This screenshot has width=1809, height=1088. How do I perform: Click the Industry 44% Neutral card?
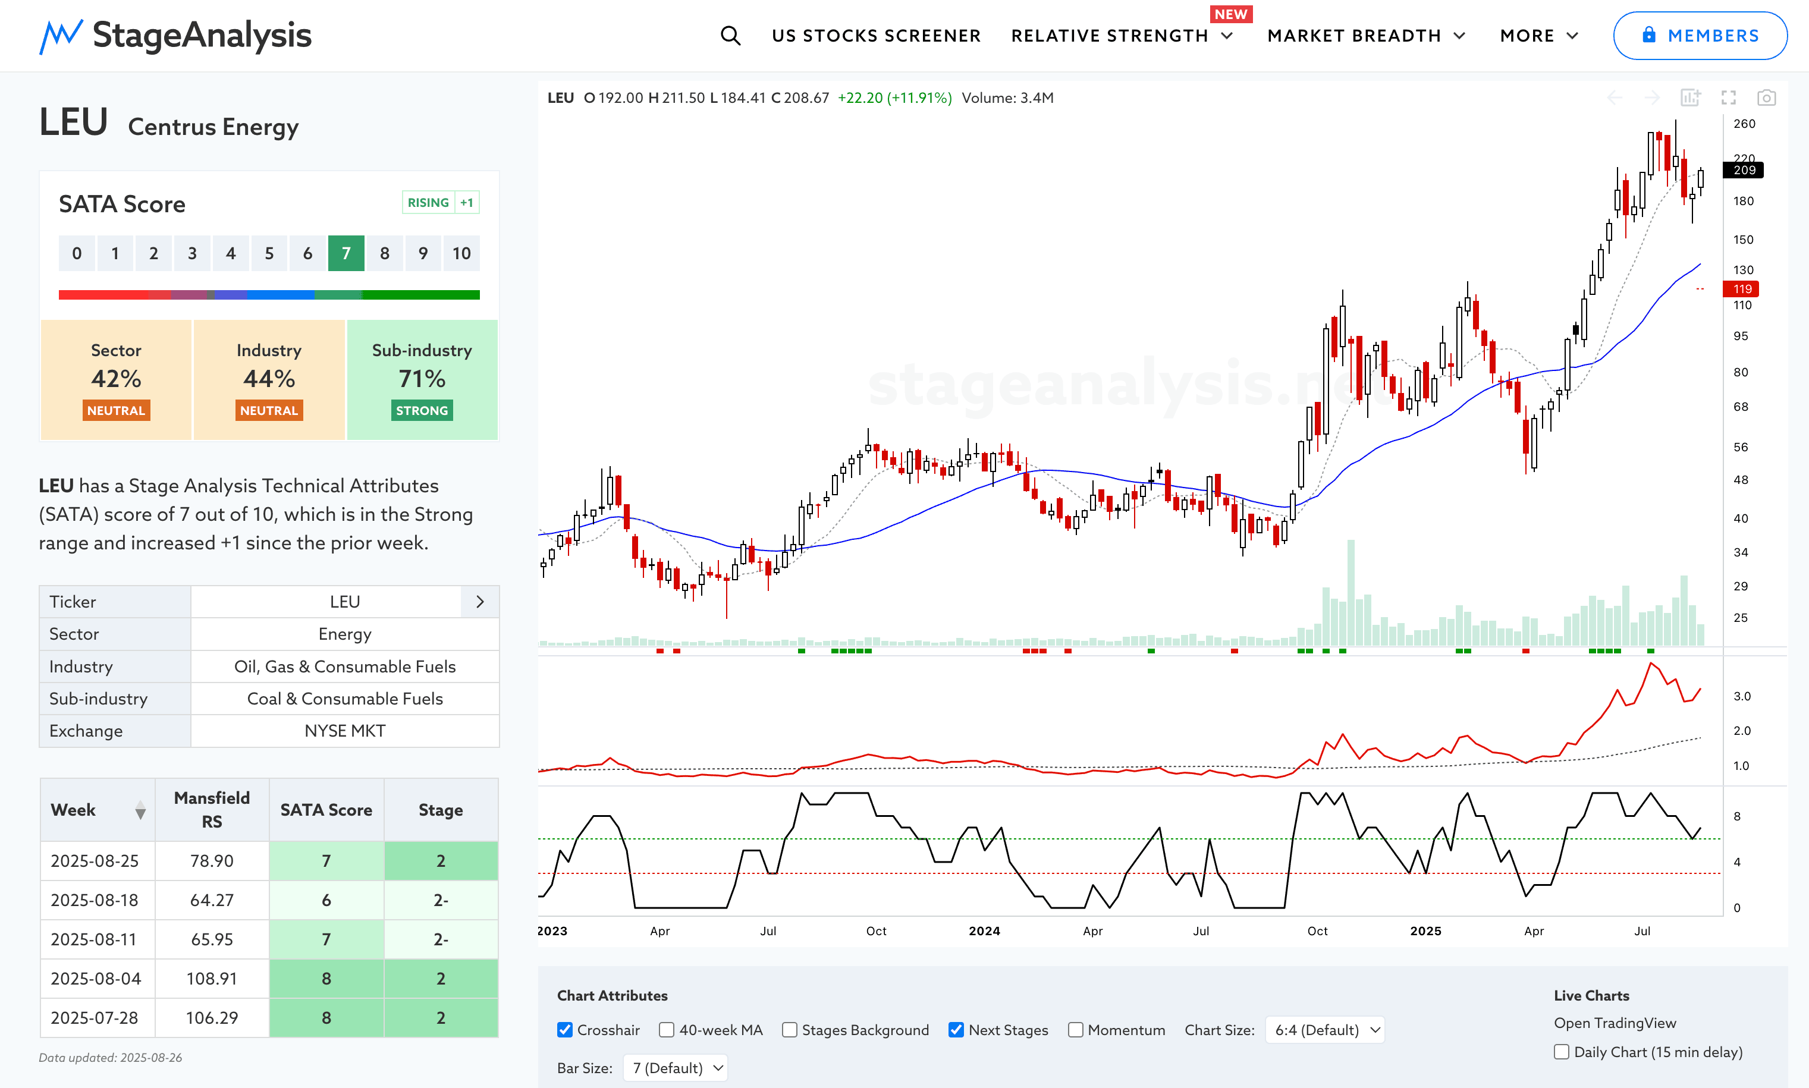point(269,380)
